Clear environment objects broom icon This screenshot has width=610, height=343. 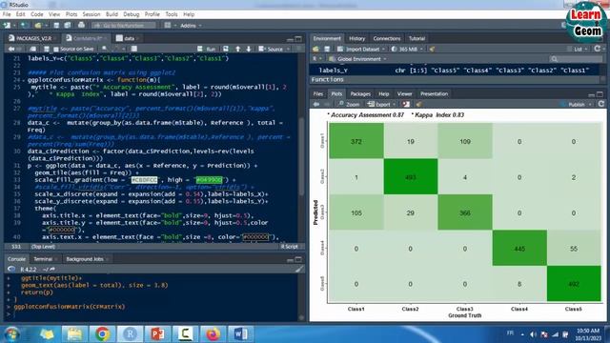coord(432,49)
